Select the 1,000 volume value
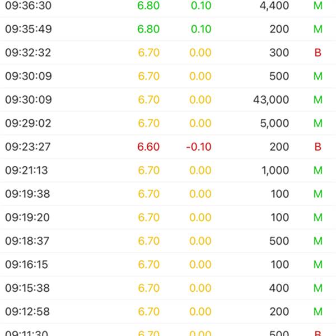 click(x=275, y=170)
